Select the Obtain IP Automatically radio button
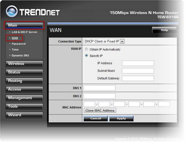This screenshot has height=144, width=186. tap(86, 49)
